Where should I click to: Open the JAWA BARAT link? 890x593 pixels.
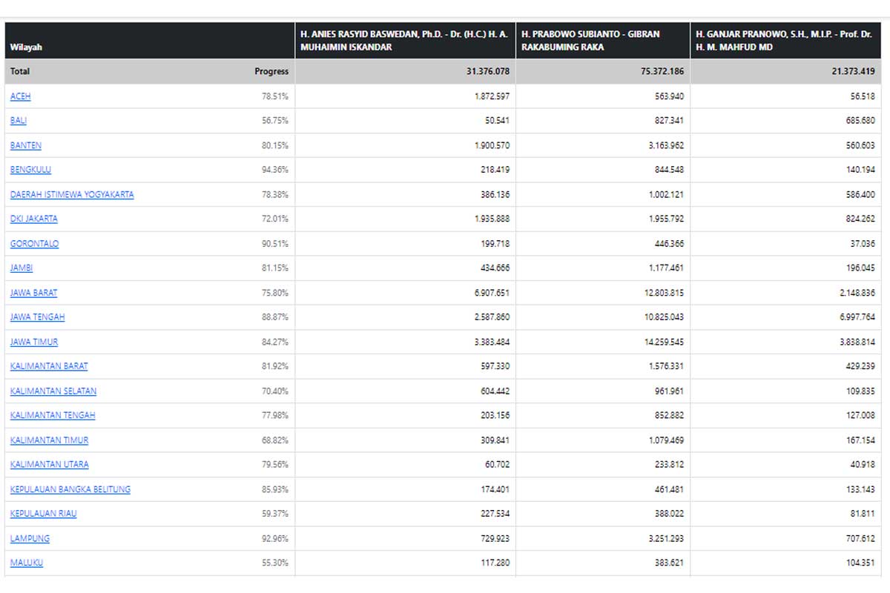coord(34,293)
